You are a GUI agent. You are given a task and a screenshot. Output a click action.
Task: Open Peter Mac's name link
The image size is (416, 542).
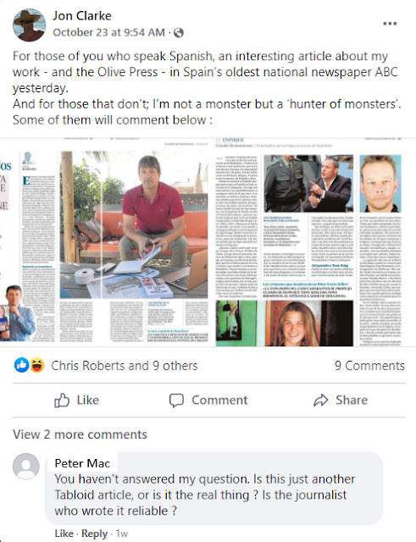coord(82,463)
